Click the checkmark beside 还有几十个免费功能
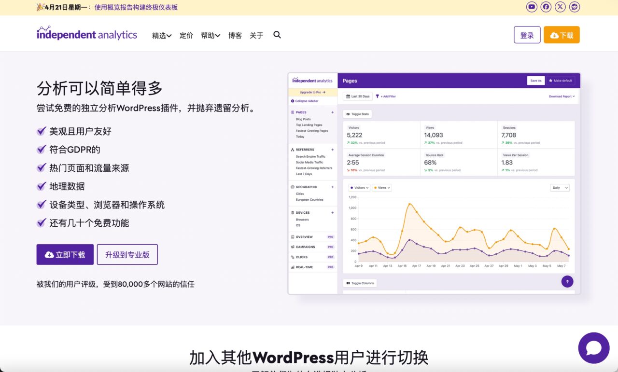 click(x=42, y=222)
